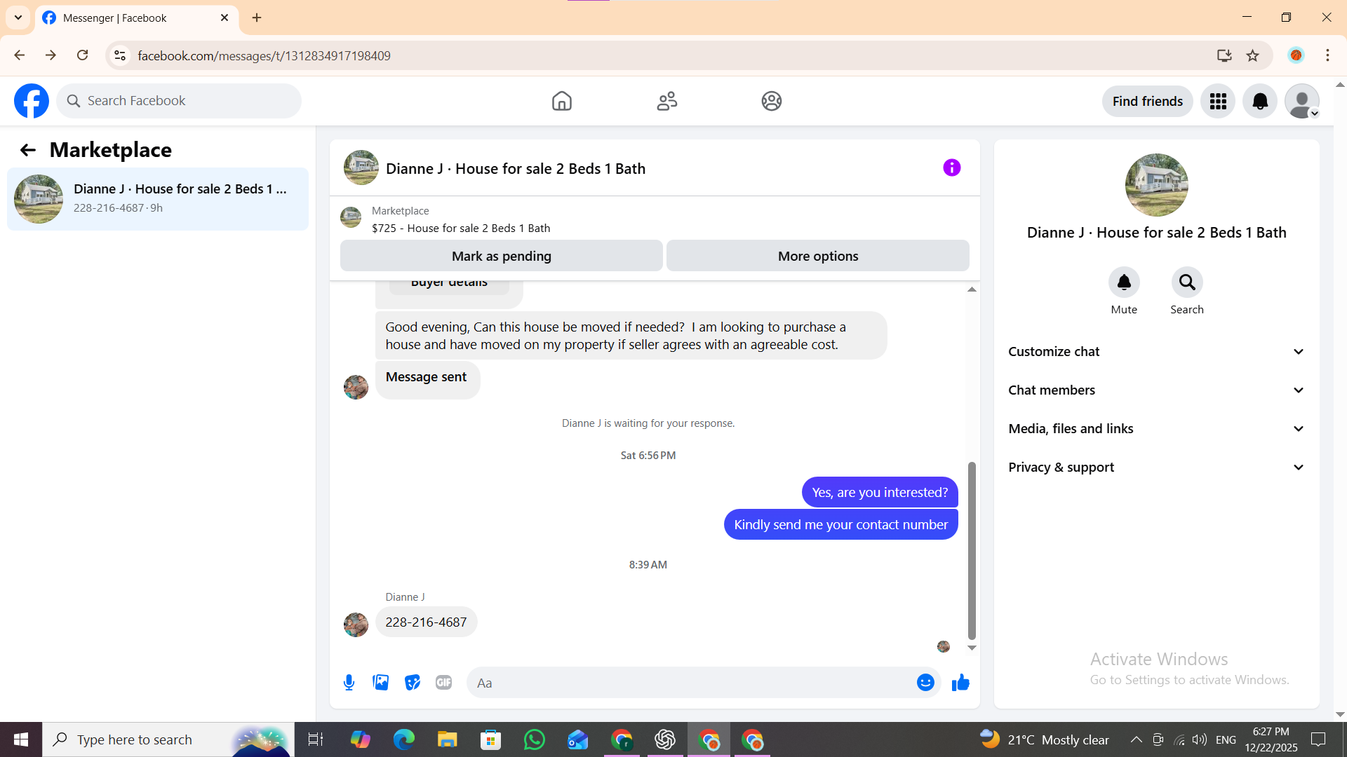Search in conversation using the magnifier icon
This screenshot has height=757, width=1347.
pyautogui.click(x=1186, y=282)
